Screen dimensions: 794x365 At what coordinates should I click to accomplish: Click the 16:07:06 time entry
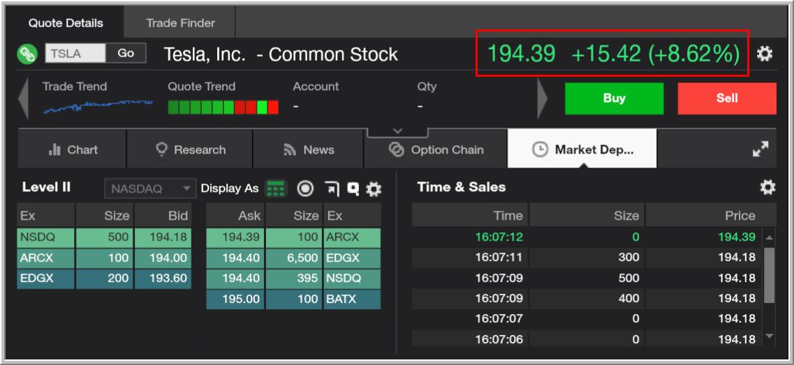click(499, 338)
